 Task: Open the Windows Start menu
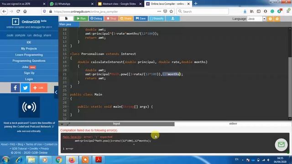pos(5,160)
